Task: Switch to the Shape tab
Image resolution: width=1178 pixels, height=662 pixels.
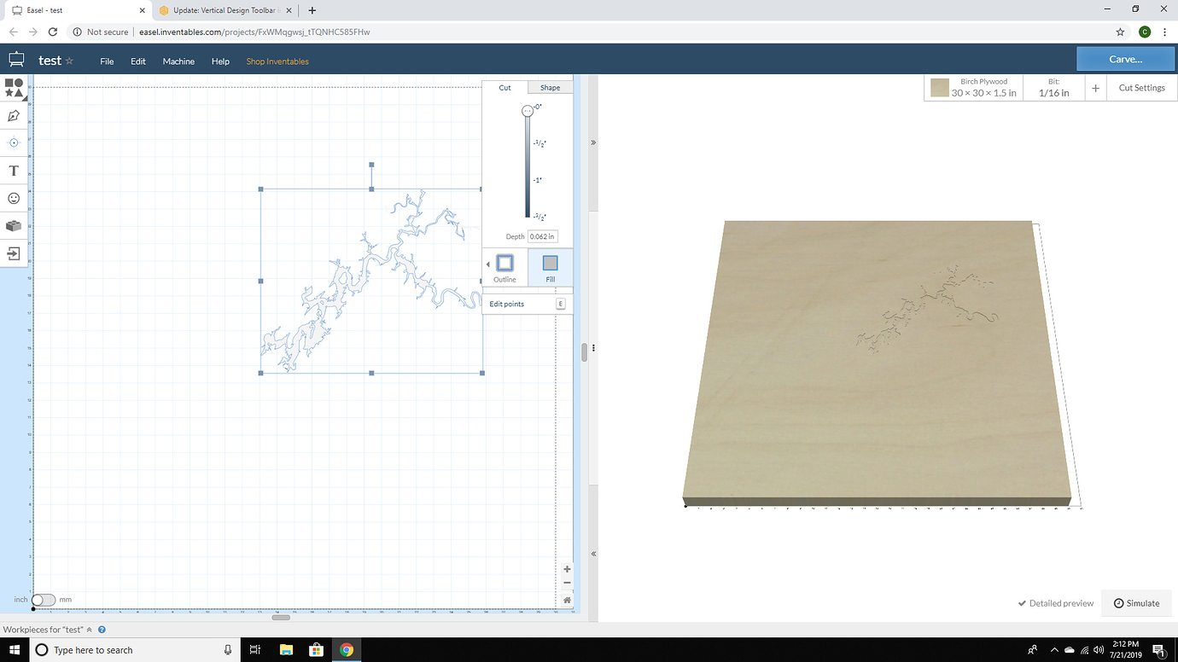Action: [x=550, y=87]
